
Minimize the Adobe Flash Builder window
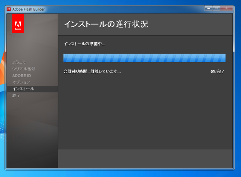click(x=209, y=8)
